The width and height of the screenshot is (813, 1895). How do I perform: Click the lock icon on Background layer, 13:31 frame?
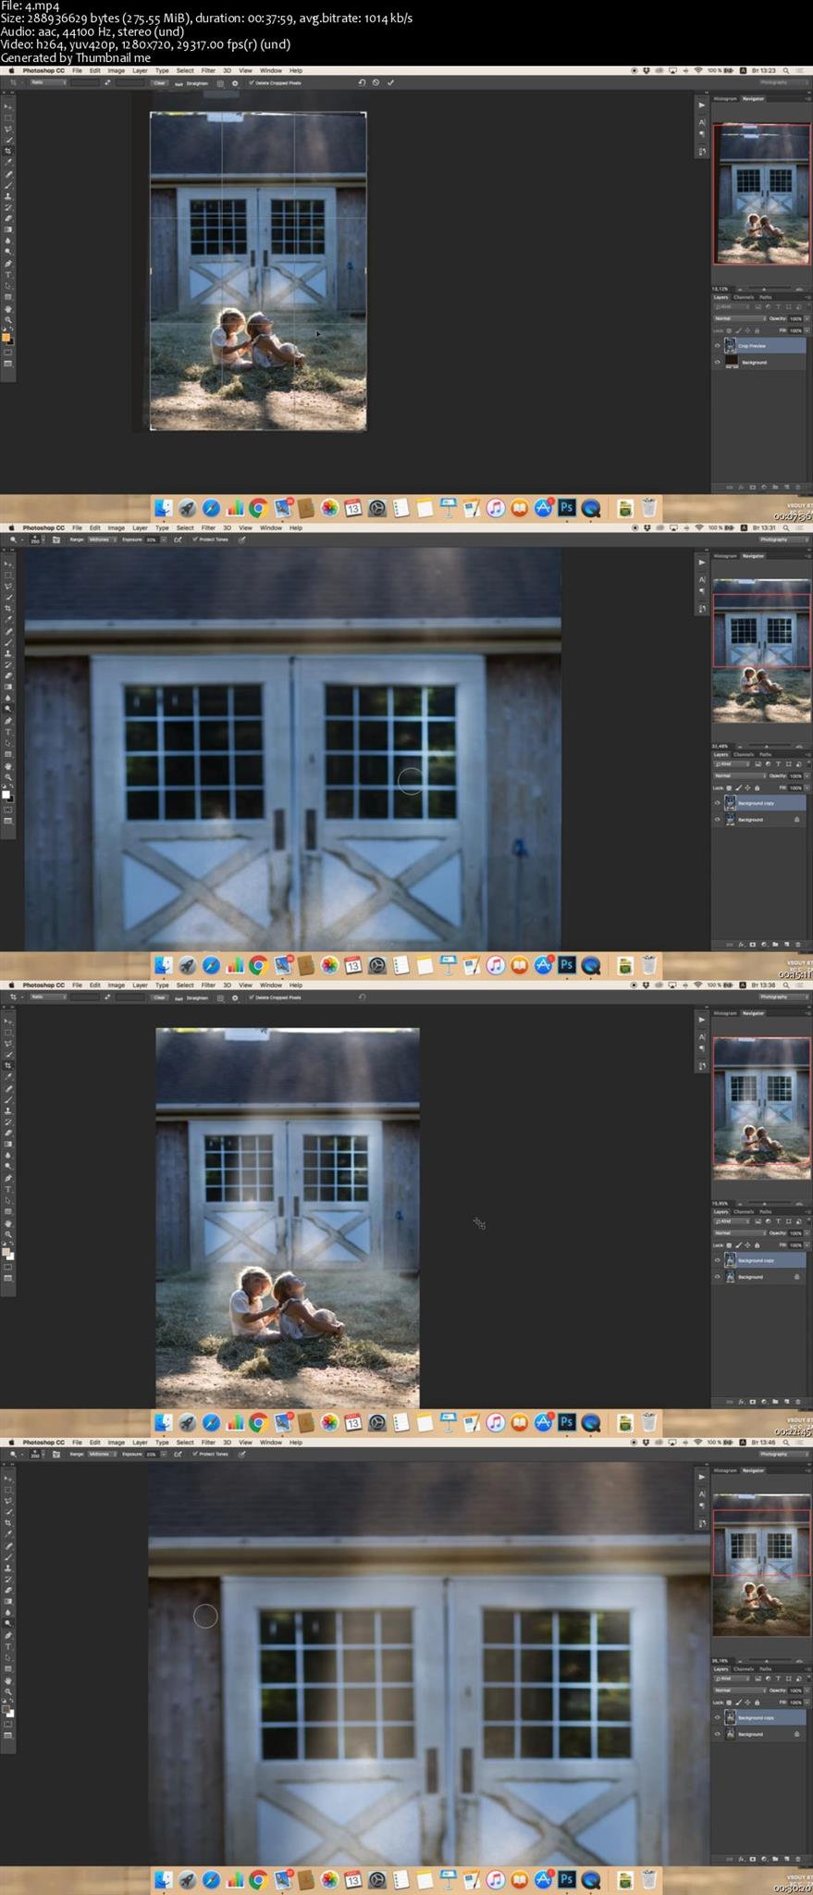tap(796, 820)
